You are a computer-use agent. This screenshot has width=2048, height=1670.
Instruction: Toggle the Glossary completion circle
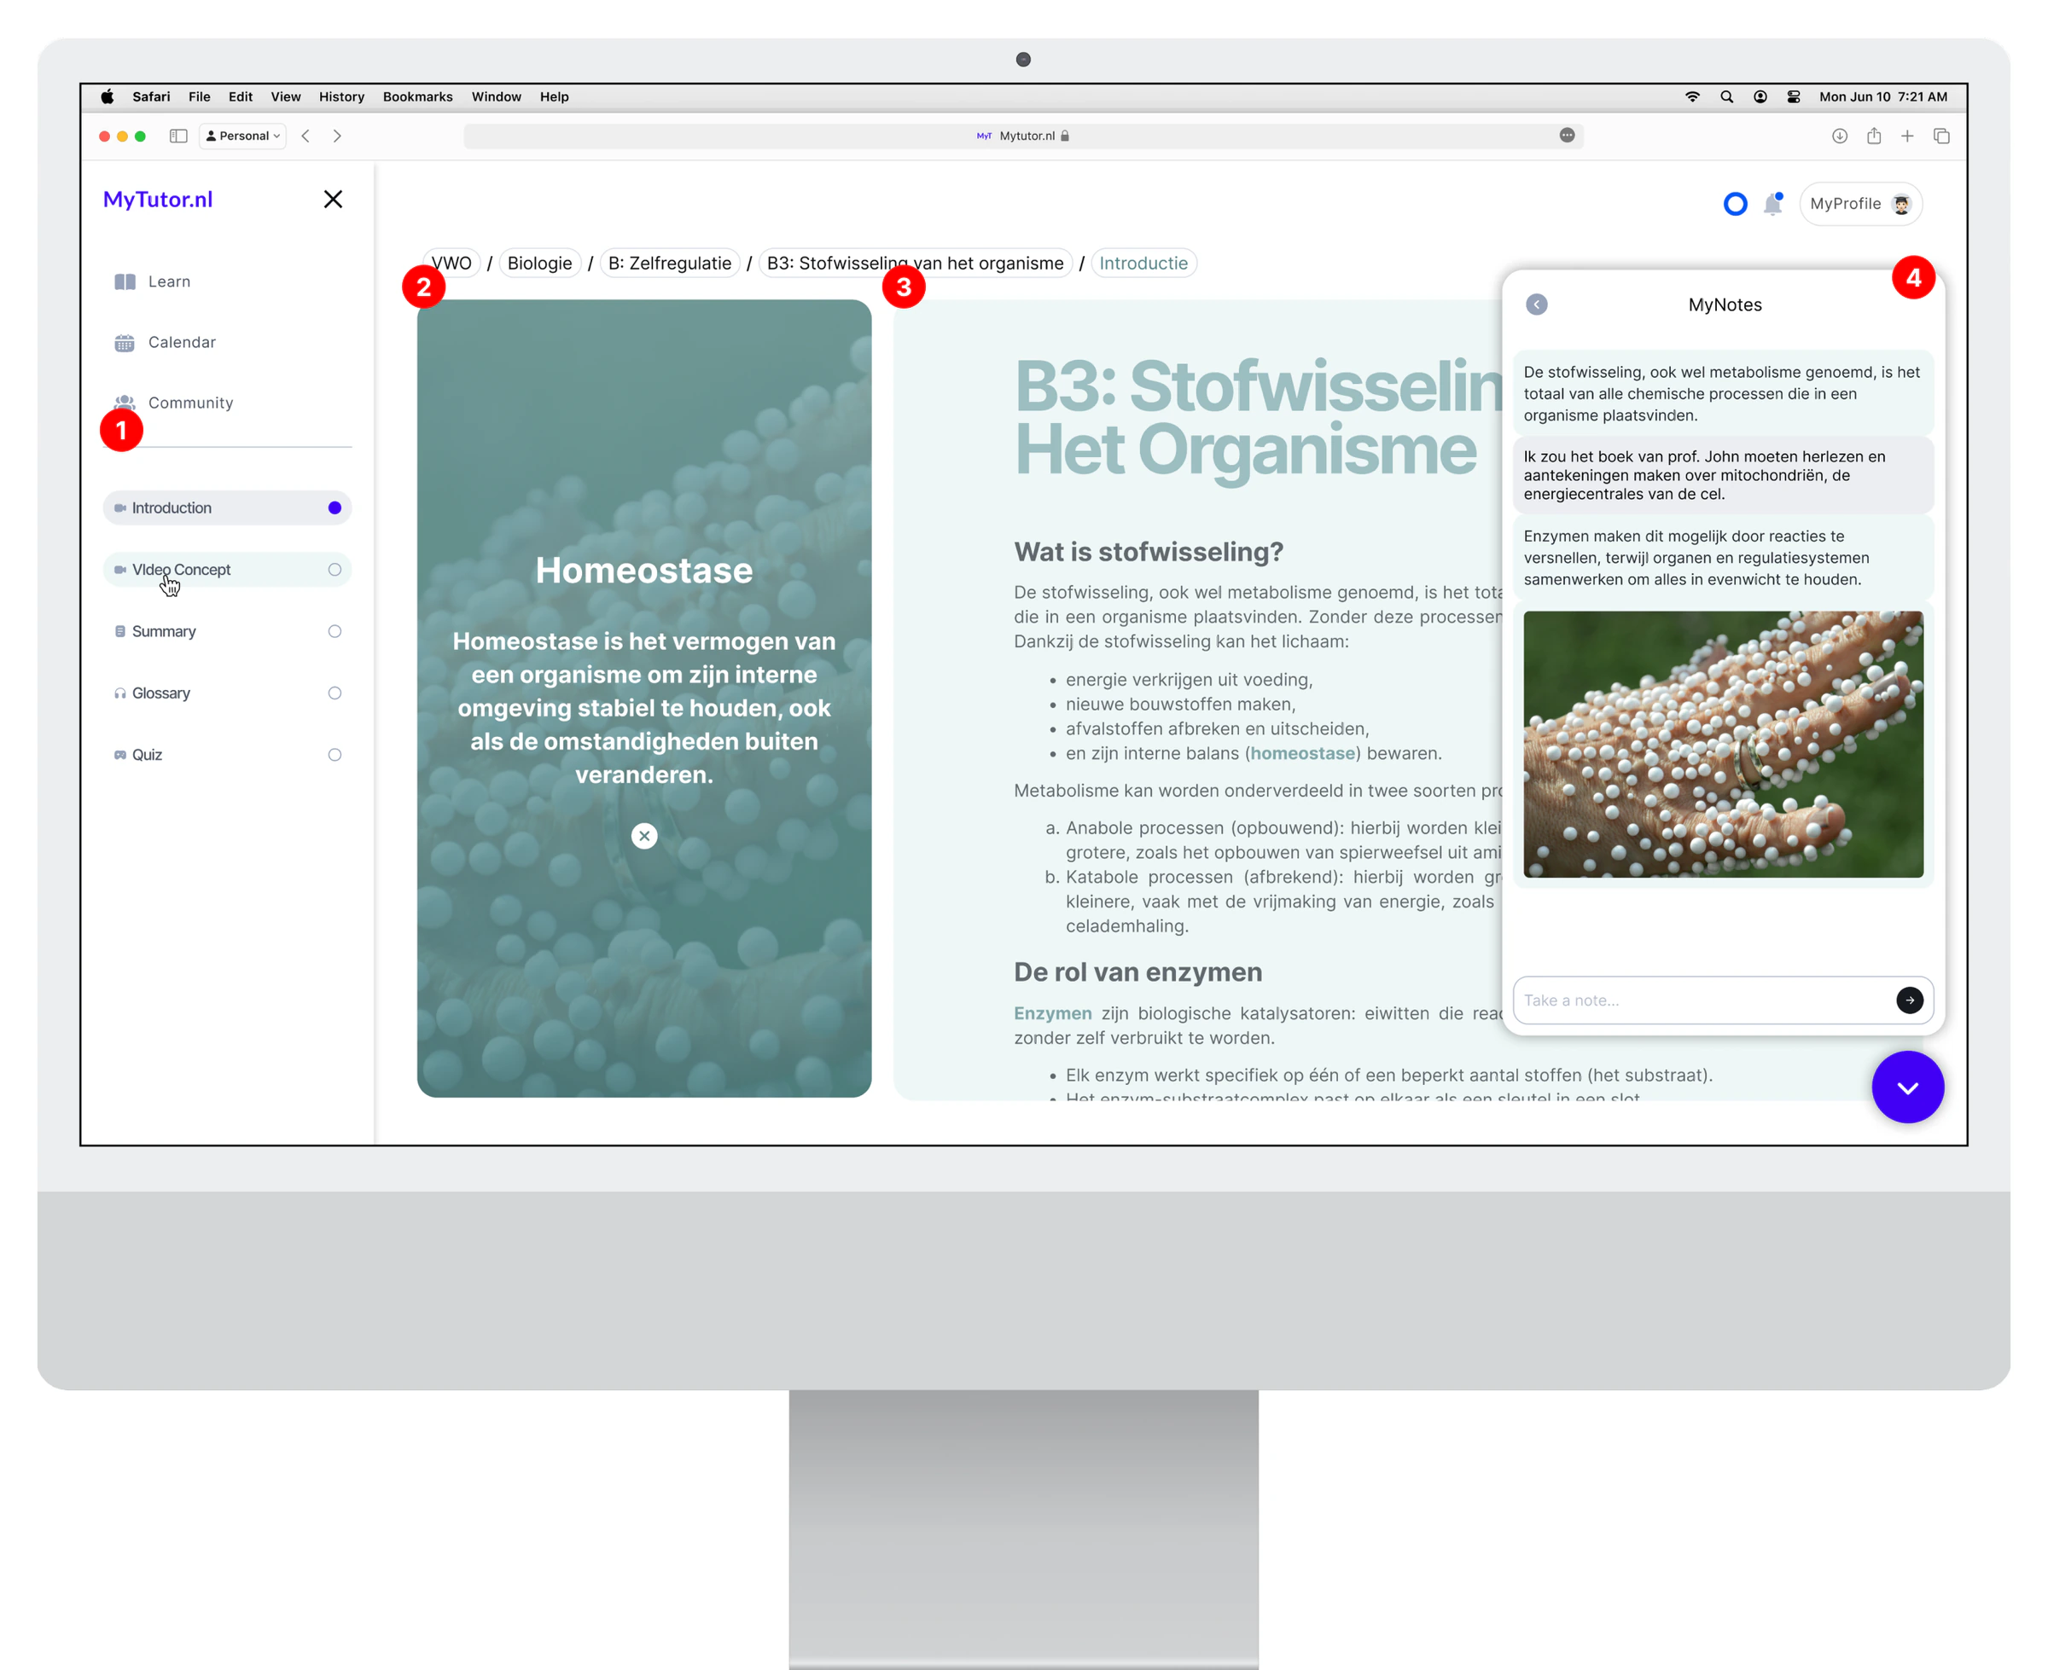pyautogui.click(x=335, y=693)
